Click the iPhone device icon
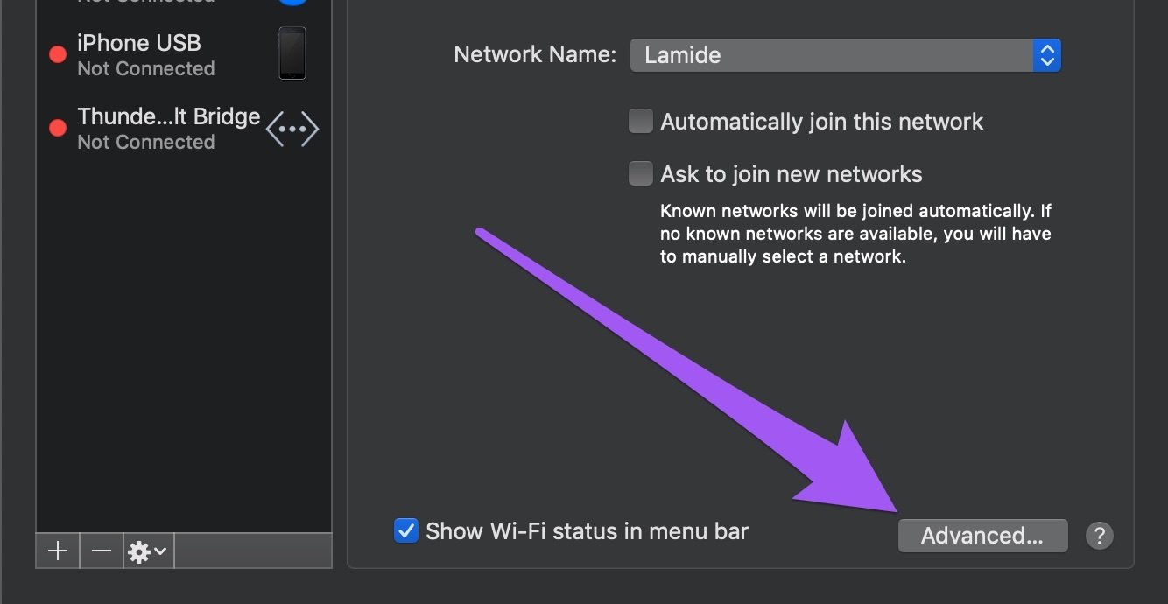 [x=292, y=53]
